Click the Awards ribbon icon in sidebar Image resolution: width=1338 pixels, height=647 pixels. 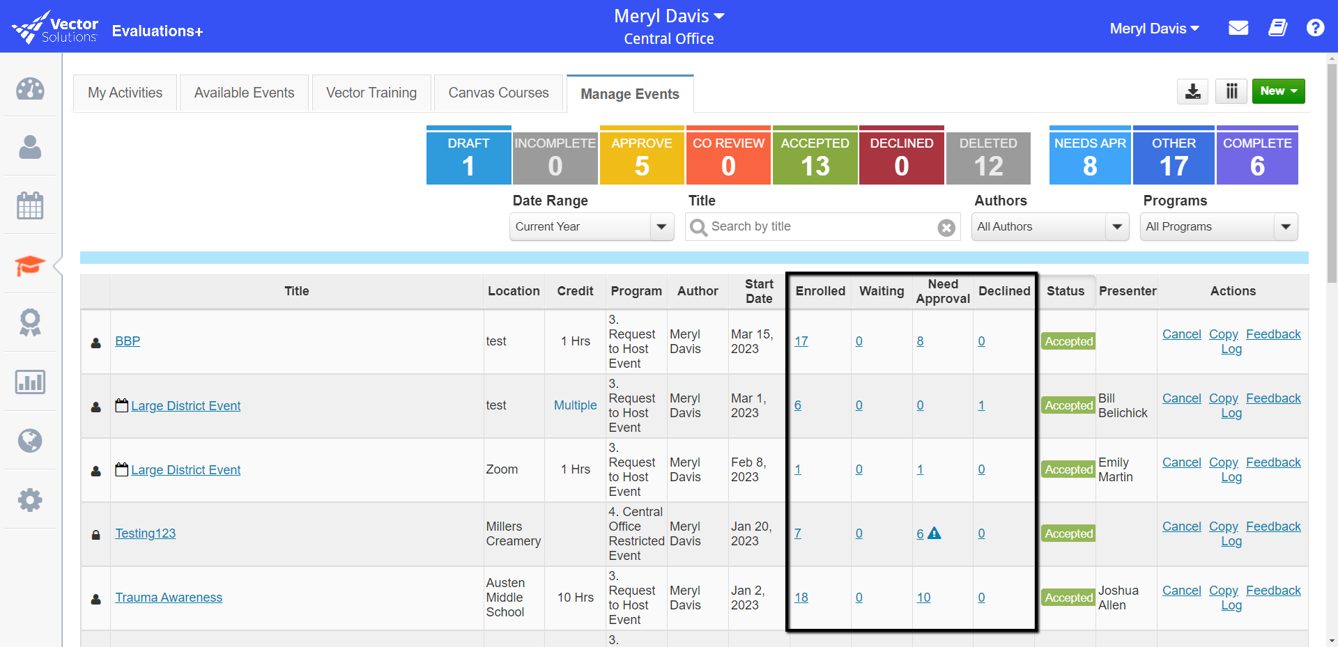[x=30, y=322]
